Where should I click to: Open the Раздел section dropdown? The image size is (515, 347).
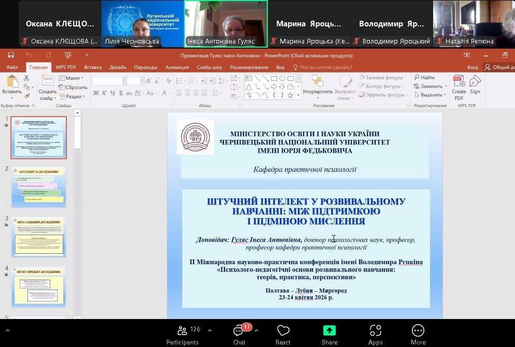(72, 96)
